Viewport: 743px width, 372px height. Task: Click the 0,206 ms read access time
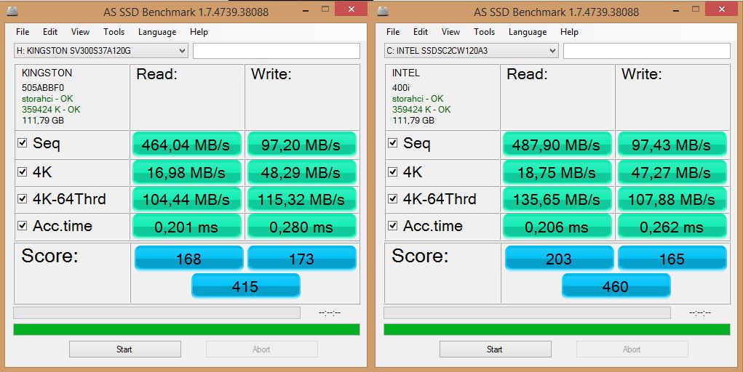(557, 227)
